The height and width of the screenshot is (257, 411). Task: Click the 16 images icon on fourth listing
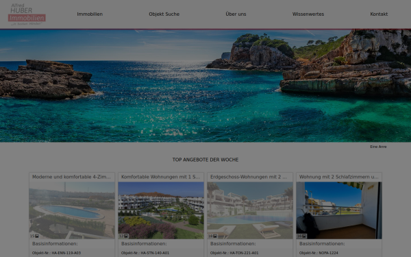click(x=301, y=236)
